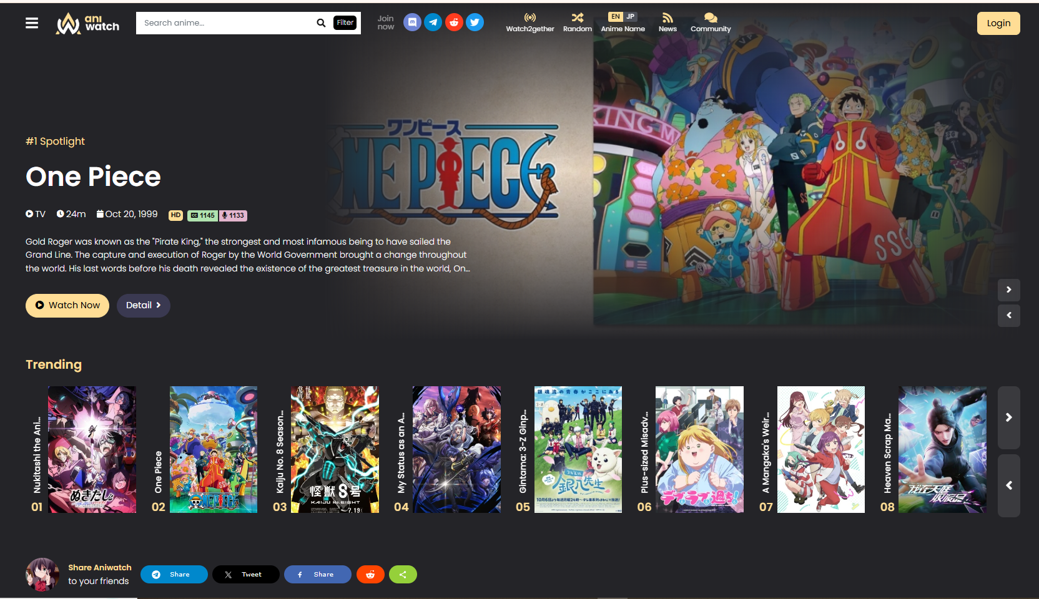Image resolution: width=1039 pixels, height=599 pixels.
Task: Share Aniwatch on Reddit
Action: pos(370,575)
